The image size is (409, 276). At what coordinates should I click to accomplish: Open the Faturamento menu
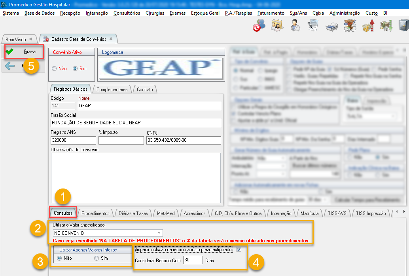click(x=271, y=13)
